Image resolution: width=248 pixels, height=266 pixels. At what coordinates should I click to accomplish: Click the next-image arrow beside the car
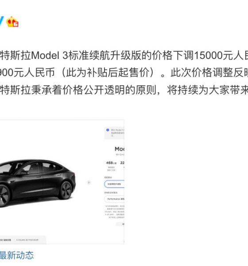pyautogui.click(x=89, y=183)
